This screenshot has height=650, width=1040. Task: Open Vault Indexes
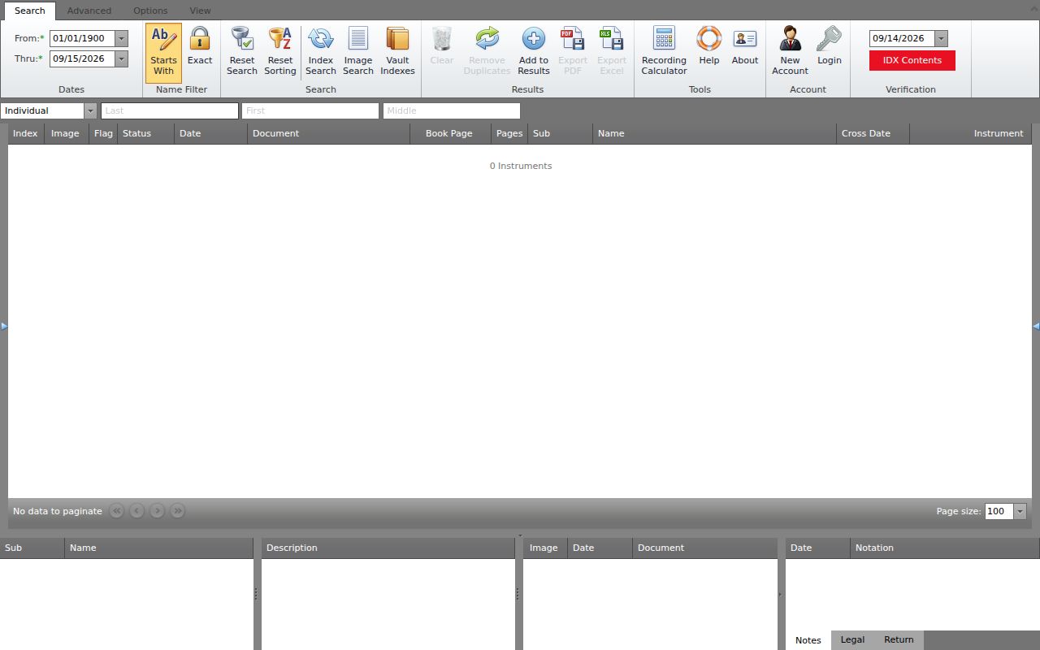click(x=398, y=52)
